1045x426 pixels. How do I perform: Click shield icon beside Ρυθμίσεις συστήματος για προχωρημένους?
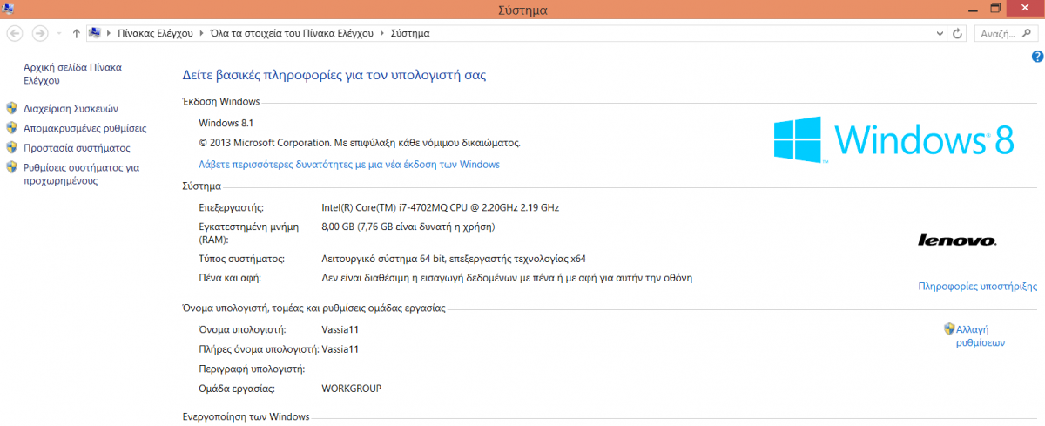12,167
